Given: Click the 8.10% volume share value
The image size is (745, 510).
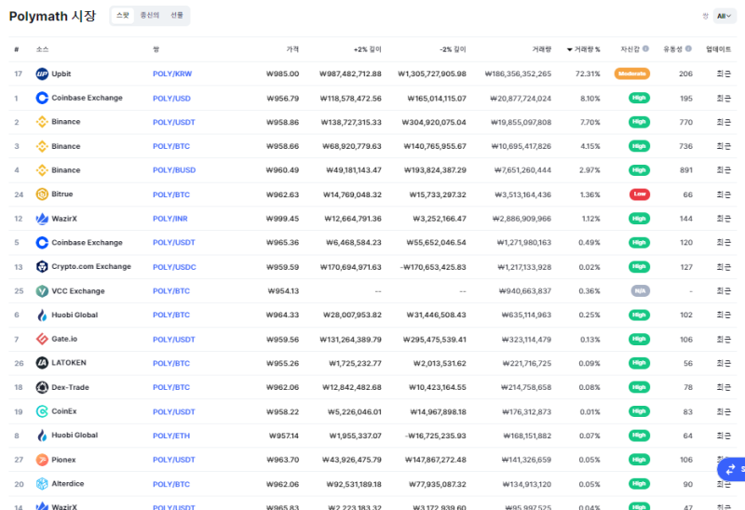Looking at the screenshot, I should click(x=590, y=99).
